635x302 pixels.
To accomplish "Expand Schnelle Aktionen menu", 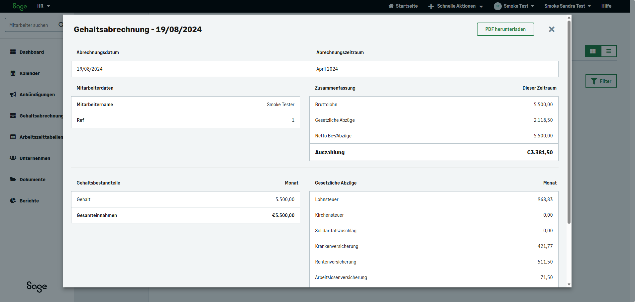I will (x=456, y=6).
